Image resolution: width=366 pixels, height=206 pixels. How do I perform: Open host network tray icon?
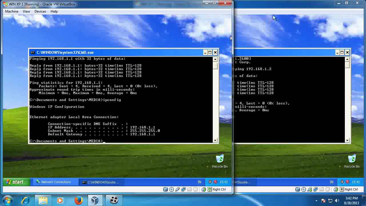(x=330, y=201)
